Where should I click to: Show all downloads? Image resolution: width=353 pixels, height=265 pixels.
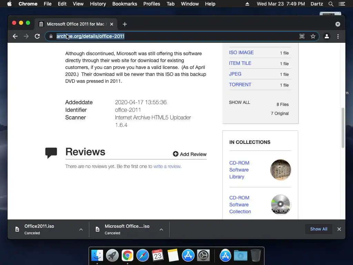319,229
